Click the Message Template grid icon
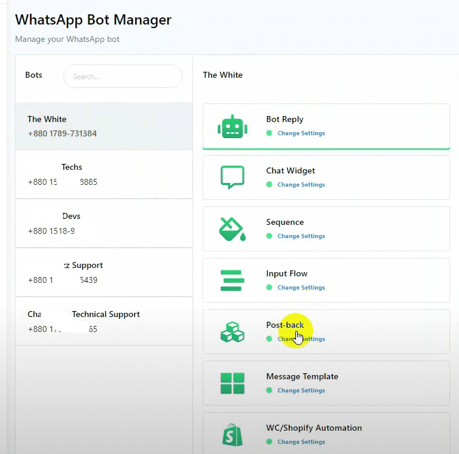 (x=232, y=383)
